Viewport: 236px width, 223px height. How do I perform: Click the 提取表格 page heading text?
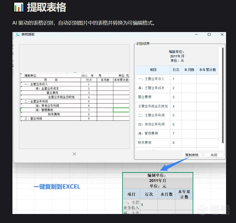[x=47, y=7]
